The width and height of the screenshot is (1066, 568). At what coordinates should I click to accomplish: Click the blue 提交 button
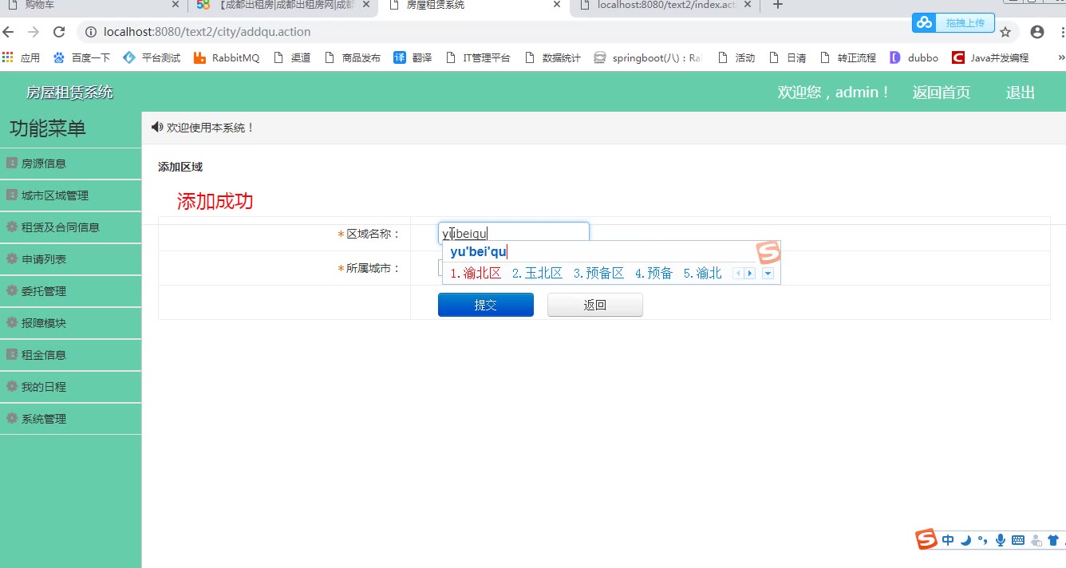pos(486,305)
